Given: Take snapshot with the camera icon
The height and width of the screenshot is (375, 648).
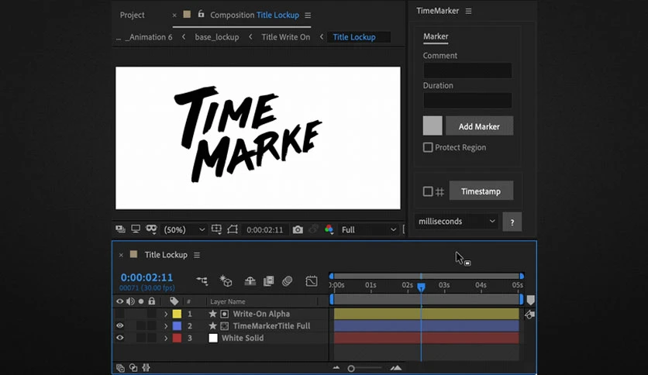Looking at the screenshot, I should tap(298, 229).
